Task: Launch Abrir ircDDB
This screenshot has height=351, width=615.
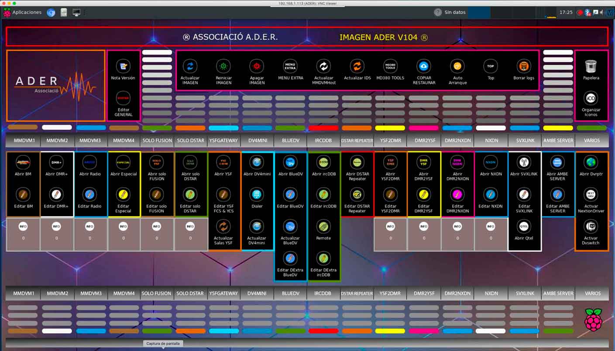Action: 323,162
